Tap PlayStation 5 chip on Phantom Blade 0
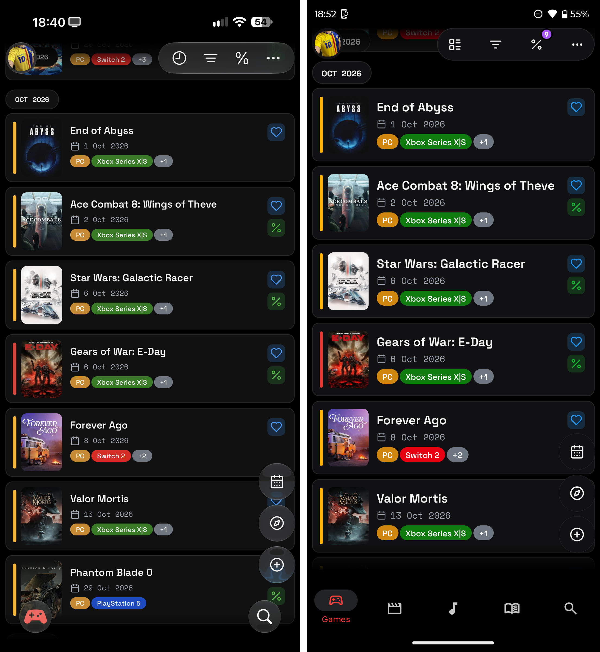 [119, 603]
